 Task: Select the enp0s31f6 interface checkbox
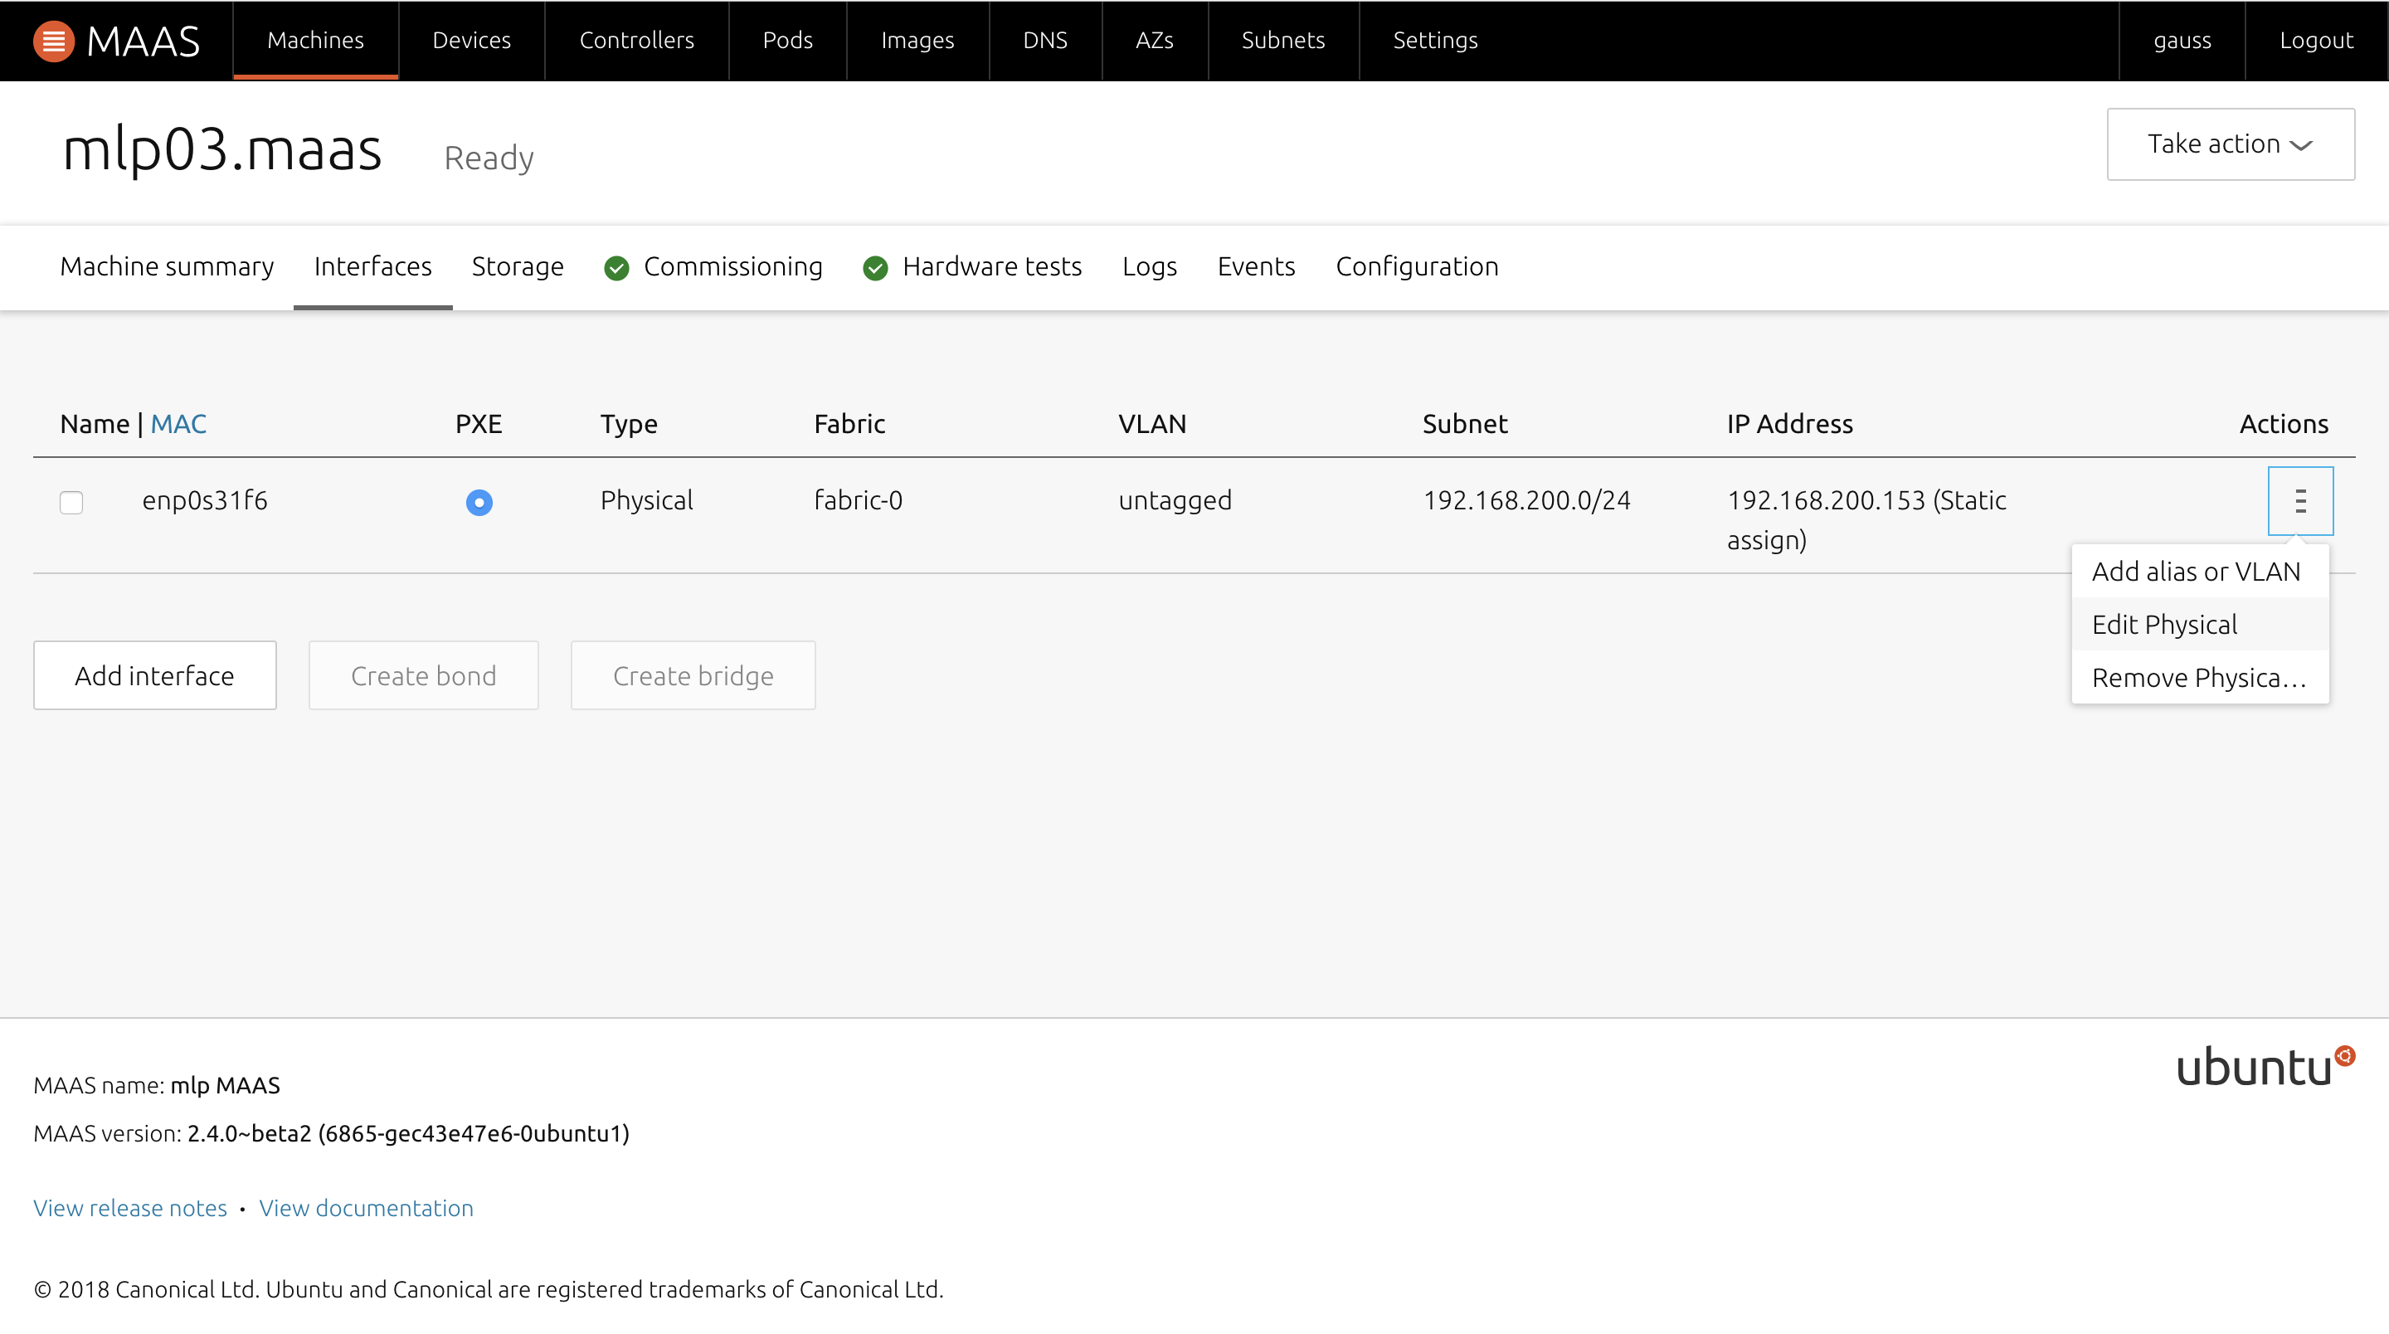tap(71, 502)
